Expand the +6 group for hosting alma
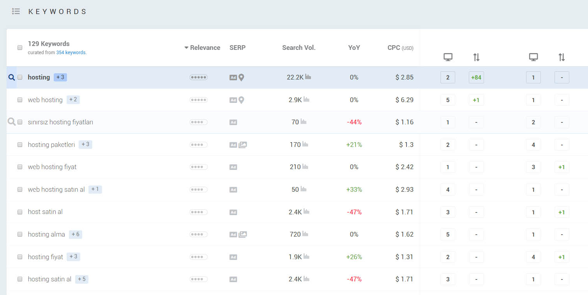This screenshot has height=295, width=588. (x=76, y=234)
